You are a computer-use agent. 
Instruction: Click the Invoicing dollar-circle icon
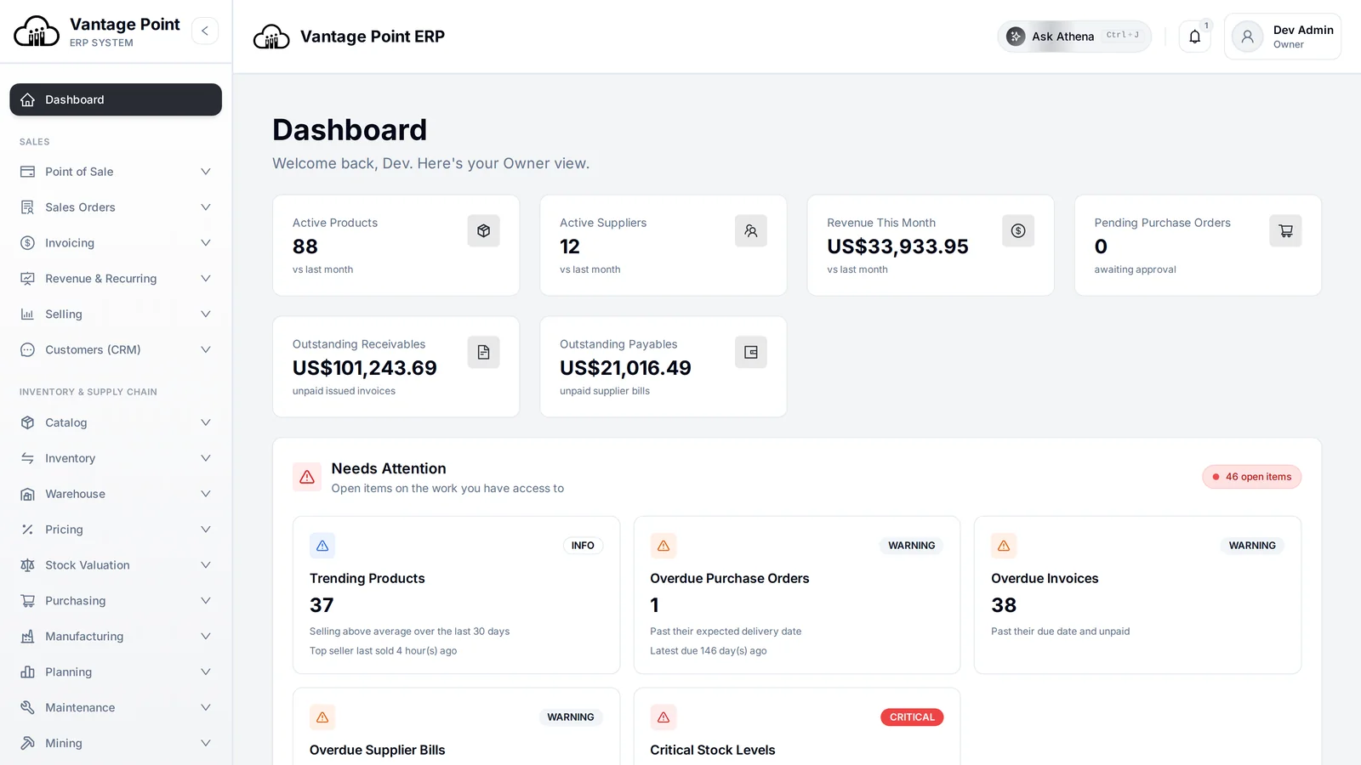coord(27,243)
